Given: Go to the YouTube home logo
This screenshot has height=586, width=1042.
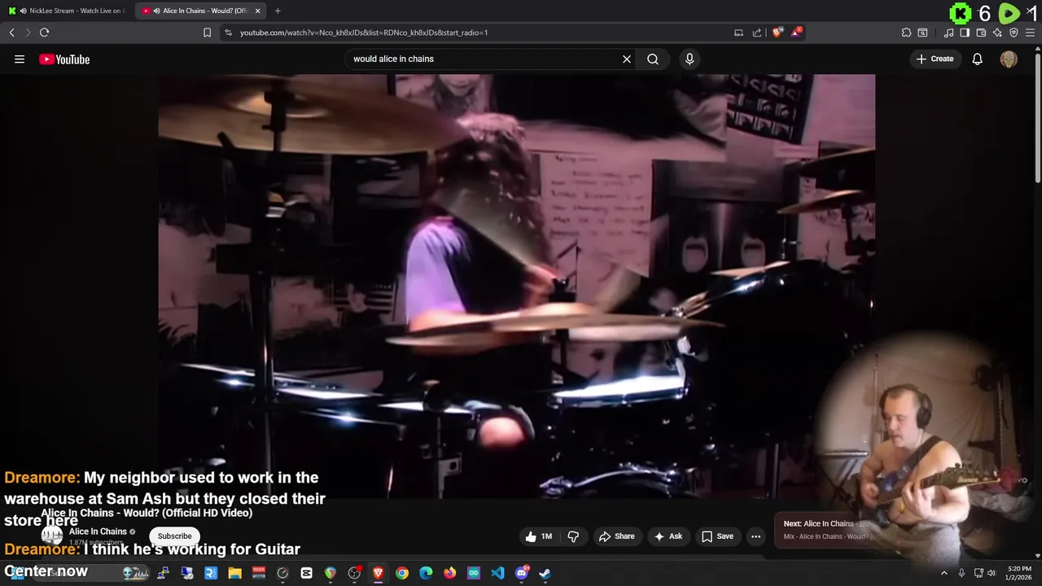Looking at the screenshot, I should click(64, 59).
